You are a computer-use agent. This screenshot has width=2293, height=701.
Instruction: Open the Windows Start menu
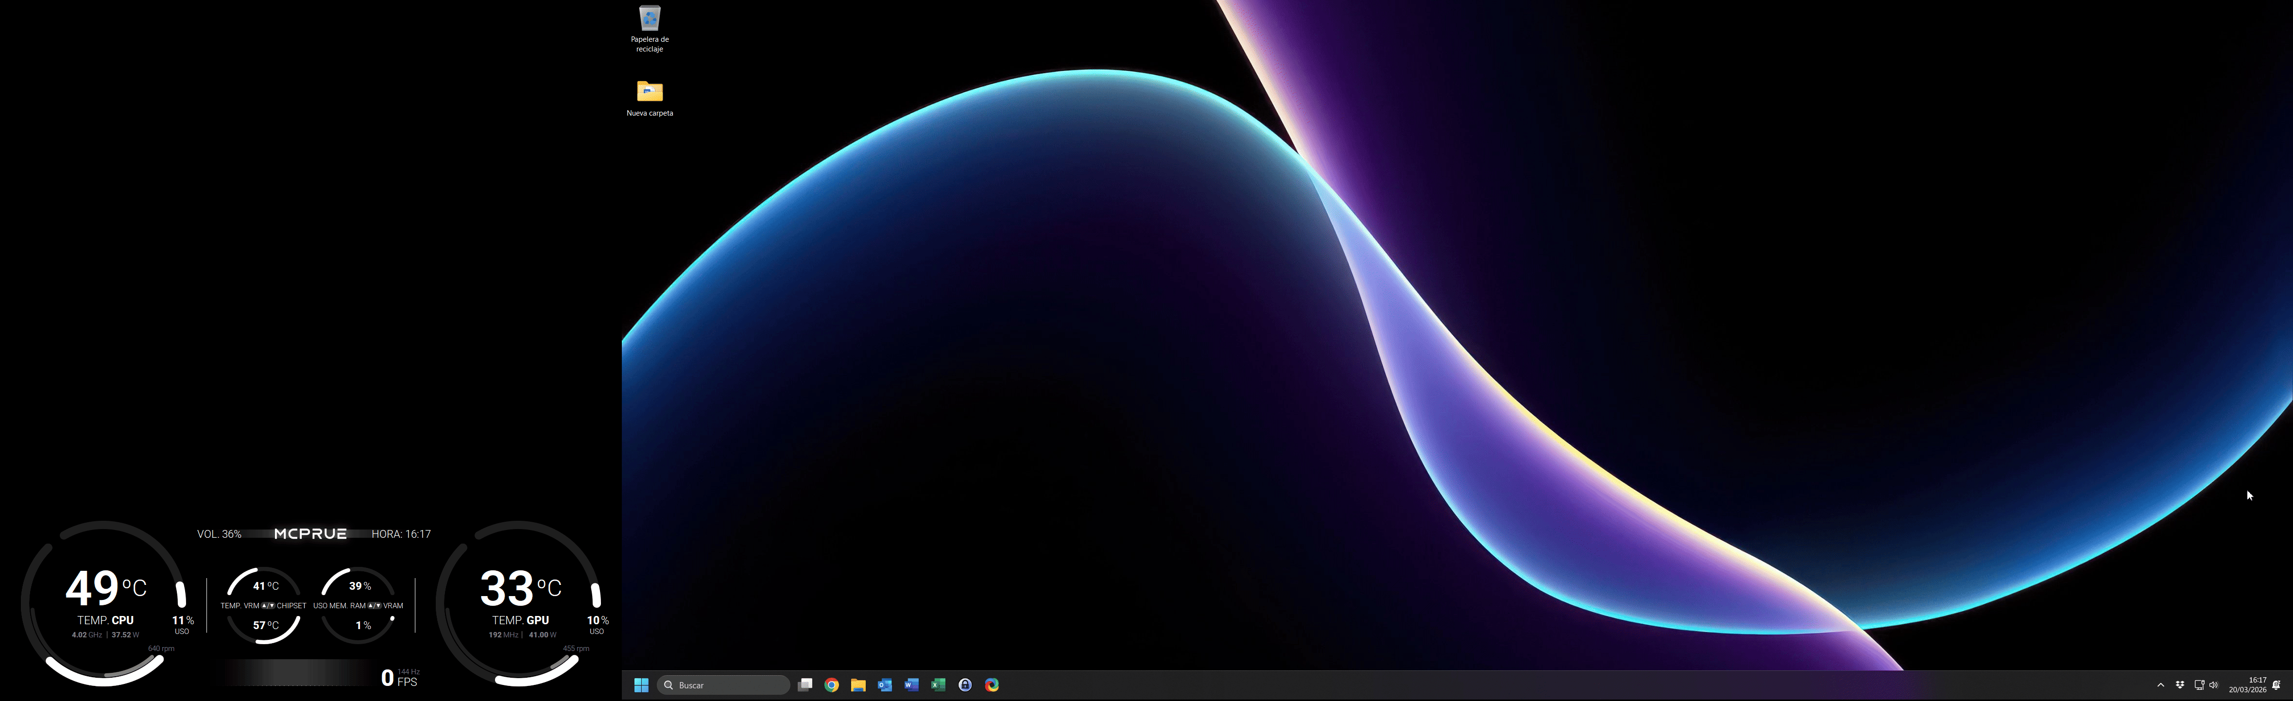641,685
